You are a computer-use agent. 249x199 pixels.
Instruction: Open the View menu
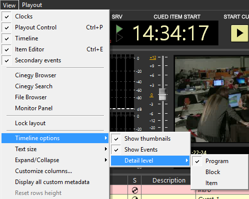[x=9, y=5]
